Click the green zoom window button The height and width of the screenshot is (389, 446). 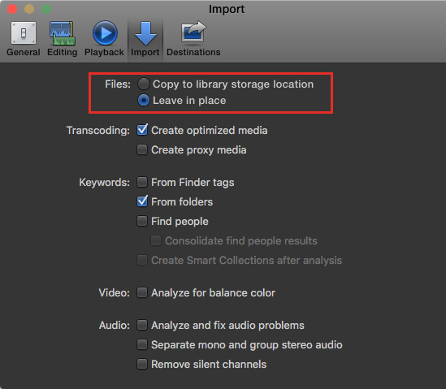[46, 9]
